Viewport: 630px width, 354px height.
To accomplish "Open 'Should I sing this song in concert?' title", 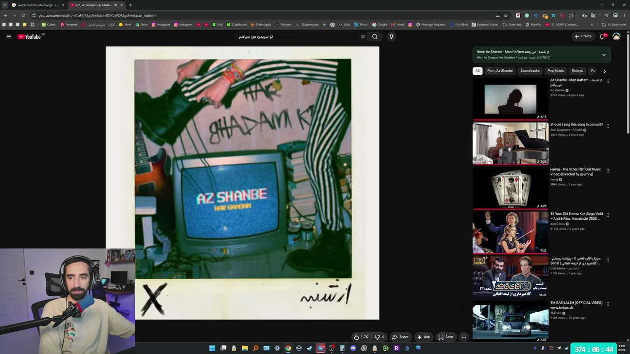I will [x=576, y=125].
